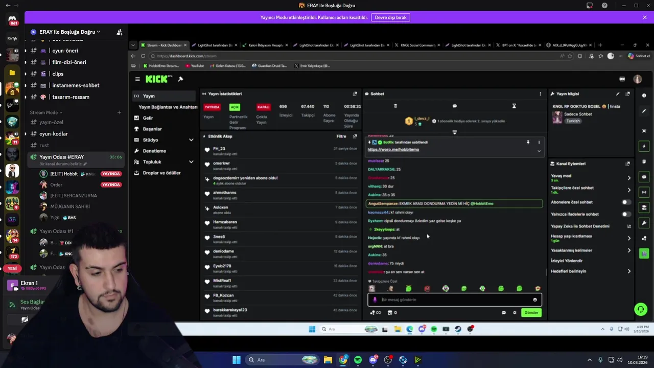
Task: Click Devre dışı bırak in streamer mode banner
Action: click(390, 17)
